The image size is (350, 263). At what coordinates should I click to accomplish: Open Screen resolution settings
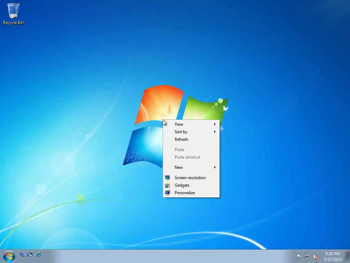[x=191, y=178]
